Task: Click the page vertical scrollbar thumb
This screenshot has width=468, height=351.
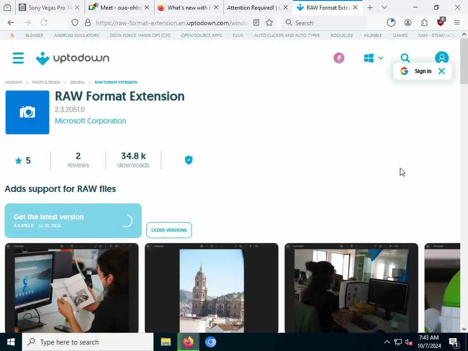Action: (x=464, y=62)
